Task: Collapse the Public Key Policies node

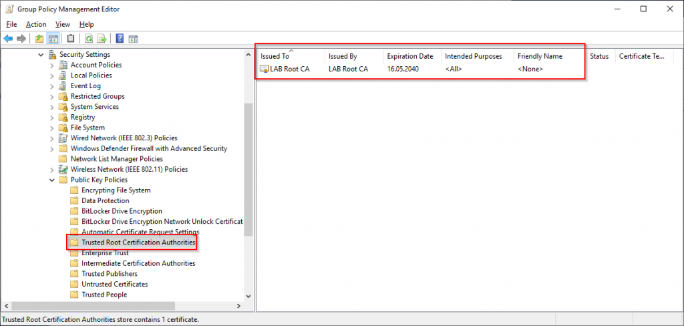Action: (x=52, y=180)
